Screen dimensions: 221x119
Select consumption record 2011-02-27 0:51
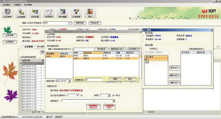[x=33, y=66]
